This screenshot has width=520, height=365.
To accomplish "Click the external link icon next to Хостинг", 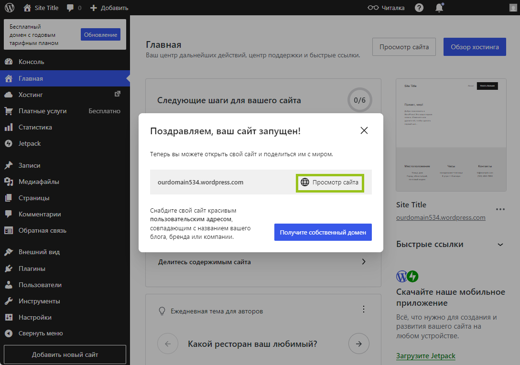I will click(x=118, y=94).
